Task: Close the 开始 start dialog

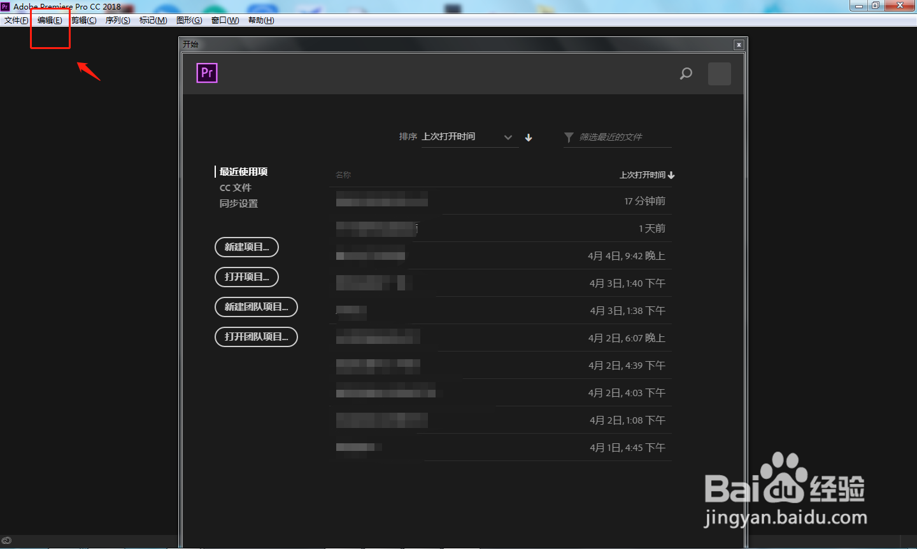Action: coord(739,45)
